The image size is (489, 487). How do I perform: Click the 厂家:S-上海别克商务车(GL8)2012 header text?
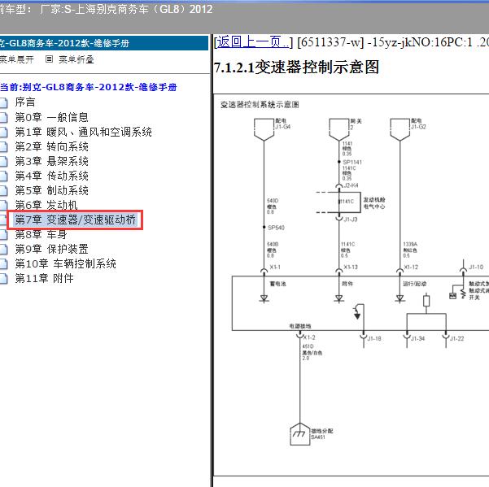coord(126,9)
